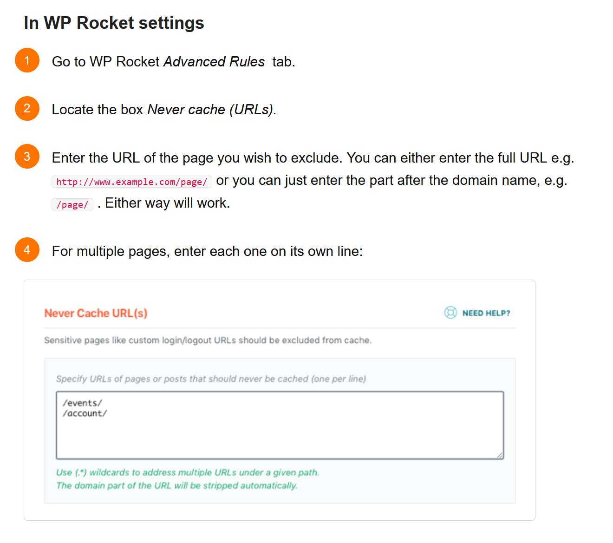The height and width of the screenshot is (543, 613).
Task: Click the italic Advanced Rules text
Action: coord(214,61)
